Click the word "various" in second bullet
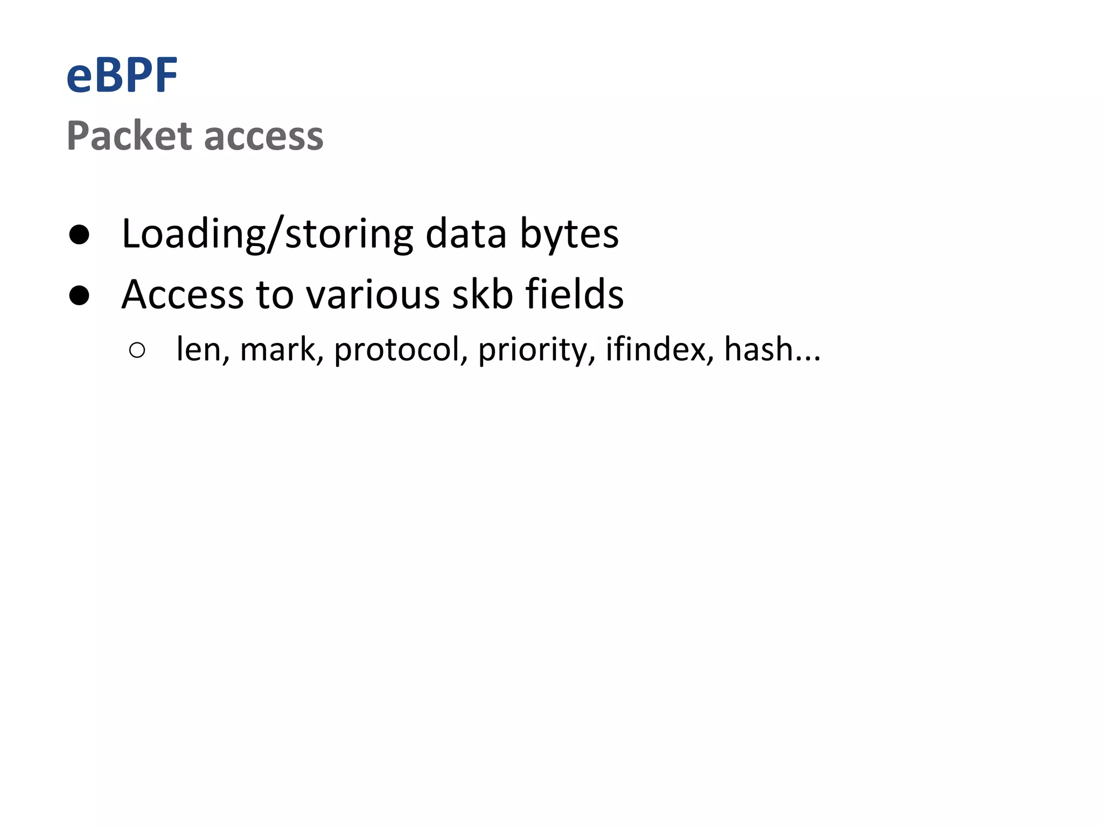Screen dimensions: 1103x827 373,295
